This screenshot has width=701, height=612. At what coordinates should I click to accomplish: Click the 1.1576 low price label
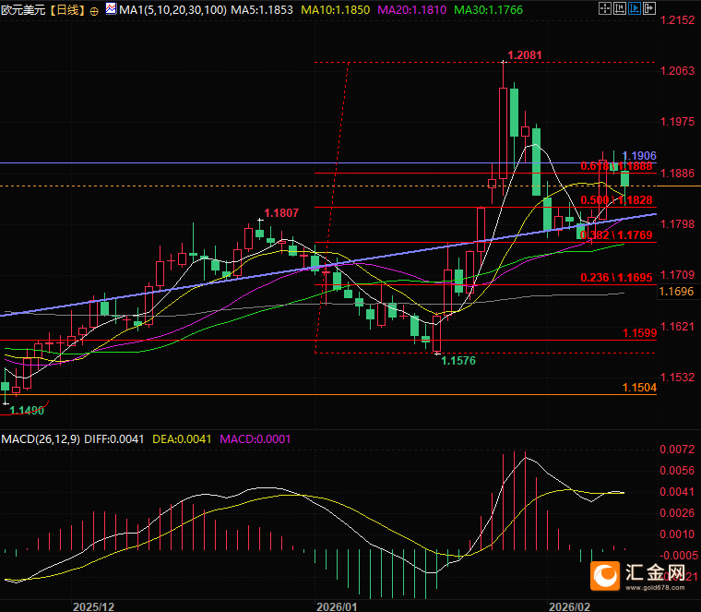(458, 361)
